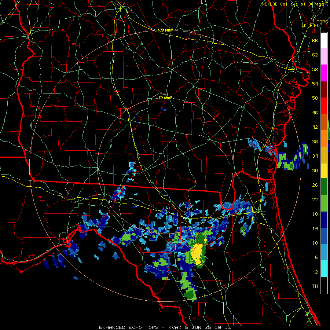The image size is (330, 330).
Task: Pick the bright yellow legend swatch
Action: coord(324,170)
